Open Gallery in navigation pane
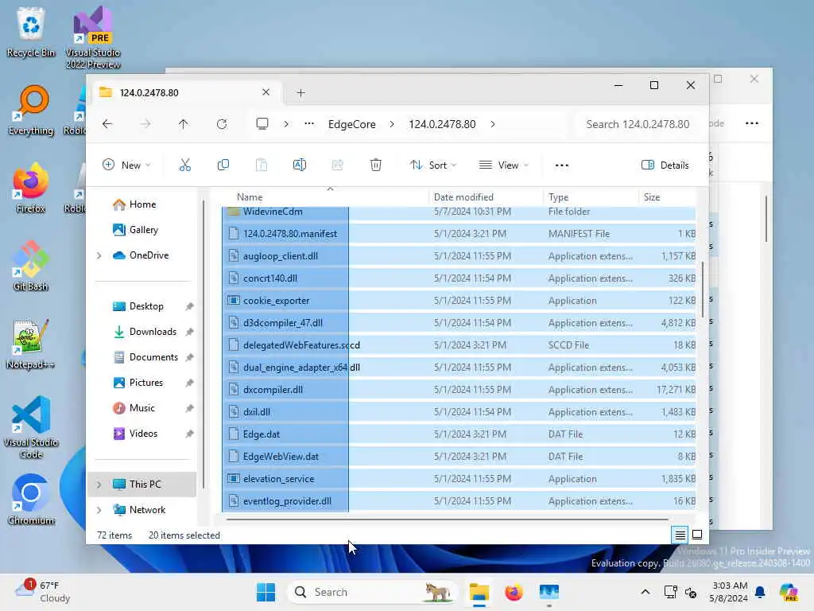 tap(135, 230)
